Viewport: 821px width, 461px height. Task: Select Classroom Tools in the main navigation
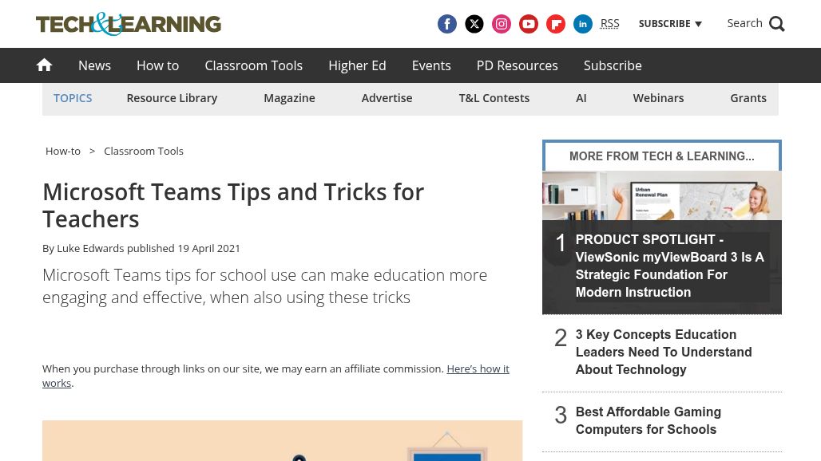253,65
